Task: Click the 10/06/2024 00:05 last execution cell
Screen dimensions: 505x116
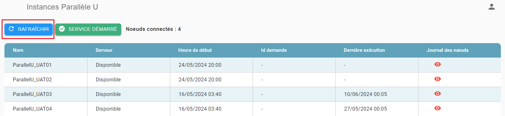Action: click(x=366, y=94)
